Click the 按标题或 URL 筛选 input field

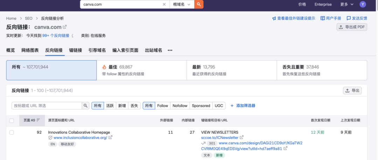pyautogui.click(x=47, y=106)
